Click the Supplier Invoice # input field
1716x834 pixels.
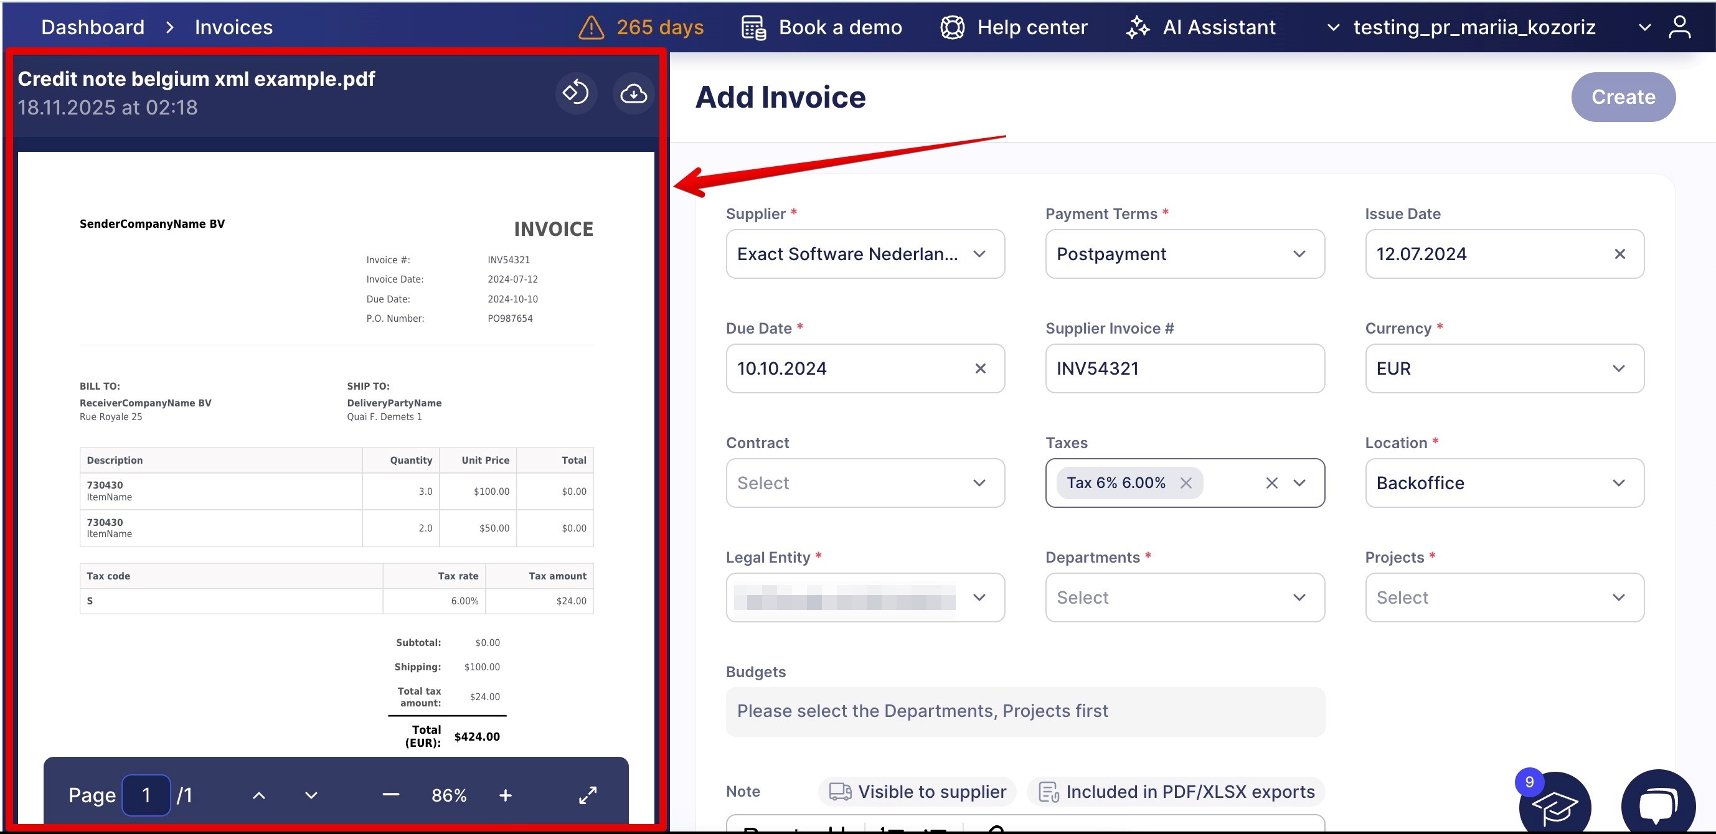1184,368
